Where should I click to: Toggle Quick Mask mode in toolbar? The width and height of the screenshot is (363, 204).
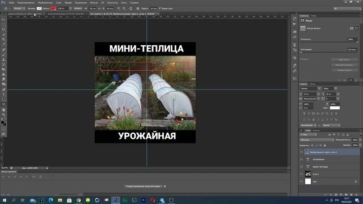pyautogui.click(x=3, y=129)
